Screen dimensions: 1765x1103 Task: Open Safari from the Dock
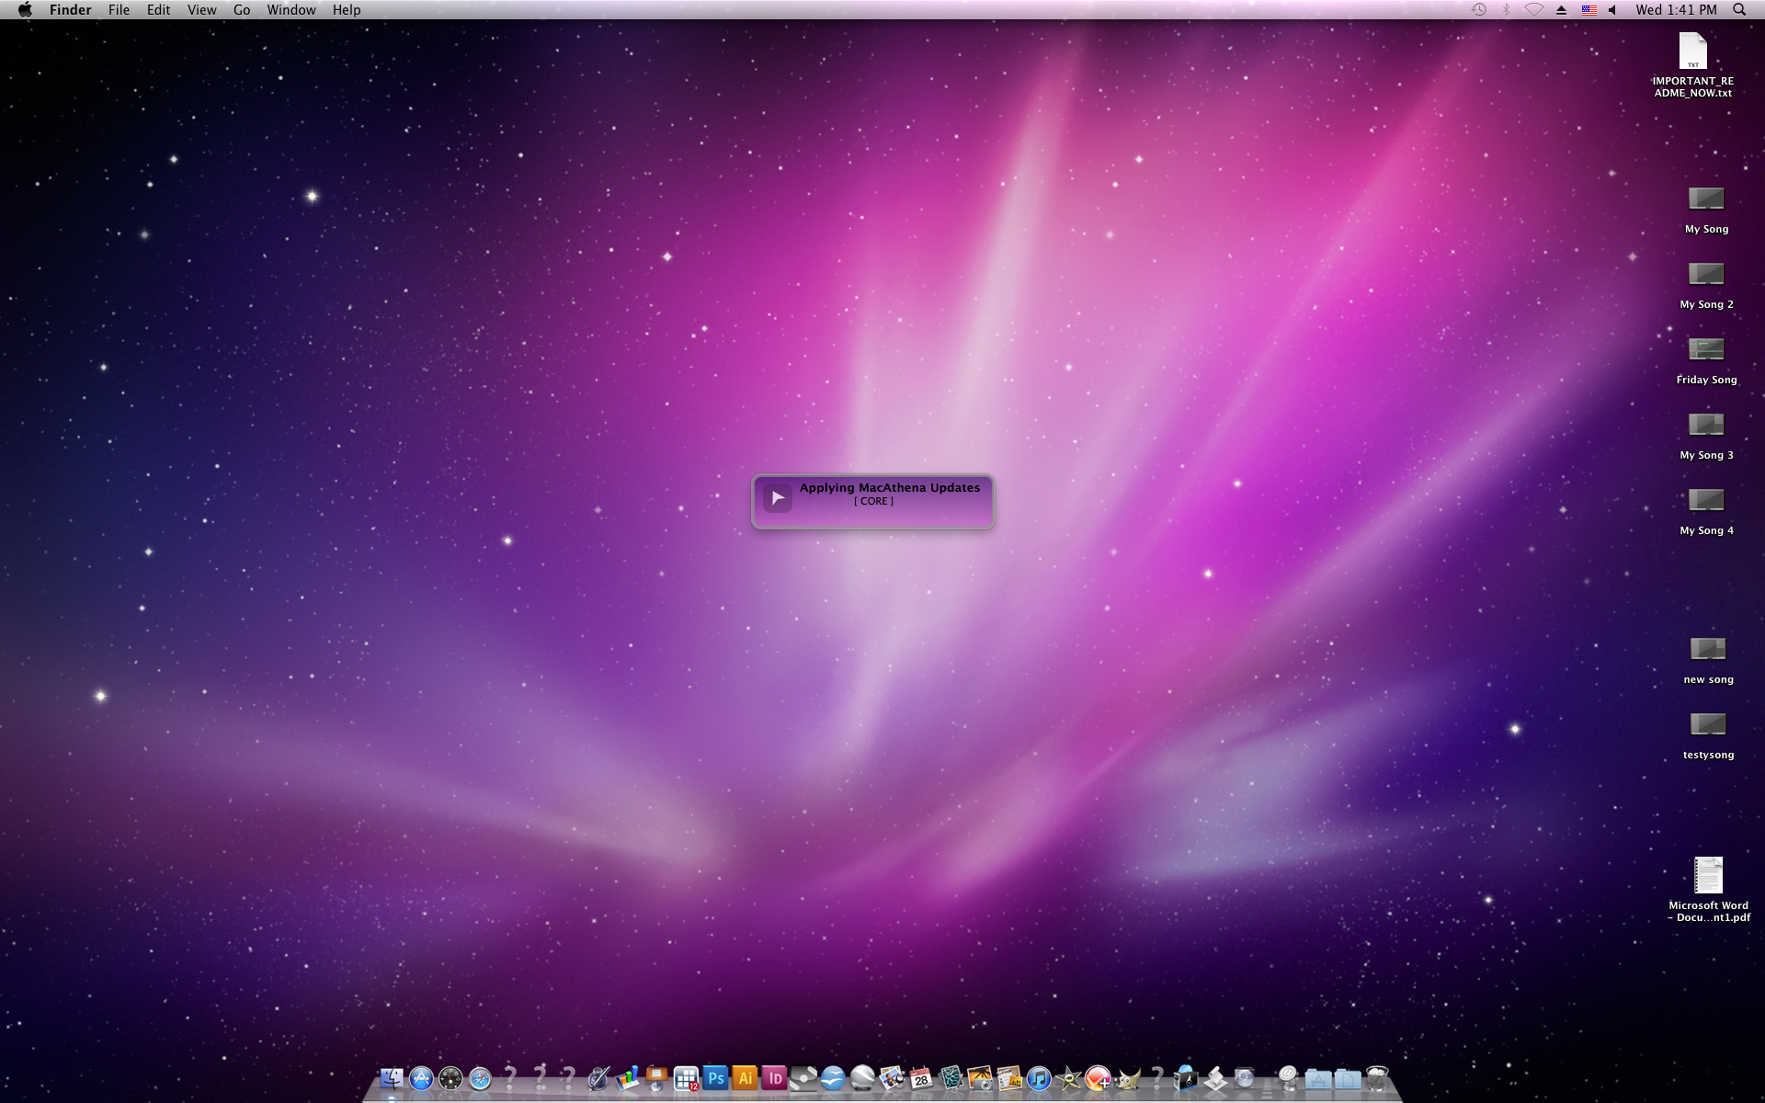pyautogui.click(x=480, y=1078)
